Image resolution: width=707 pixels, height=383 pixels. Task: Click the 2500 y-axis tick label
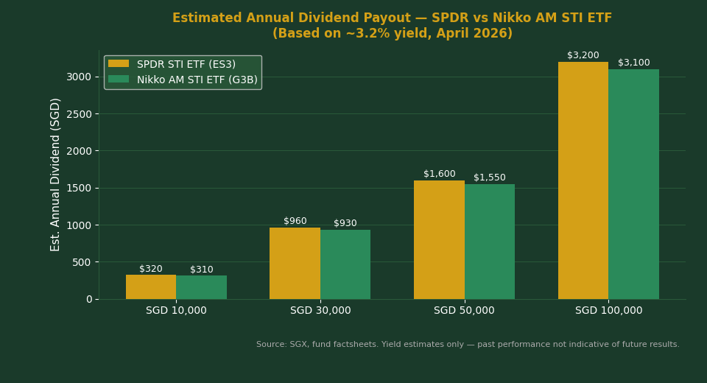click(x=80, y=114)
